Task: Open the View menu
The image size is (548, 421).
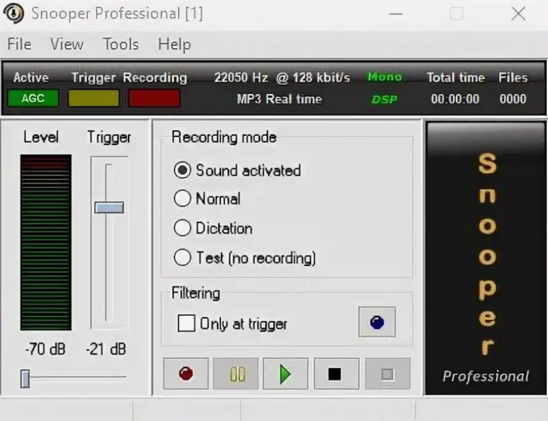Action: (66, 44)
